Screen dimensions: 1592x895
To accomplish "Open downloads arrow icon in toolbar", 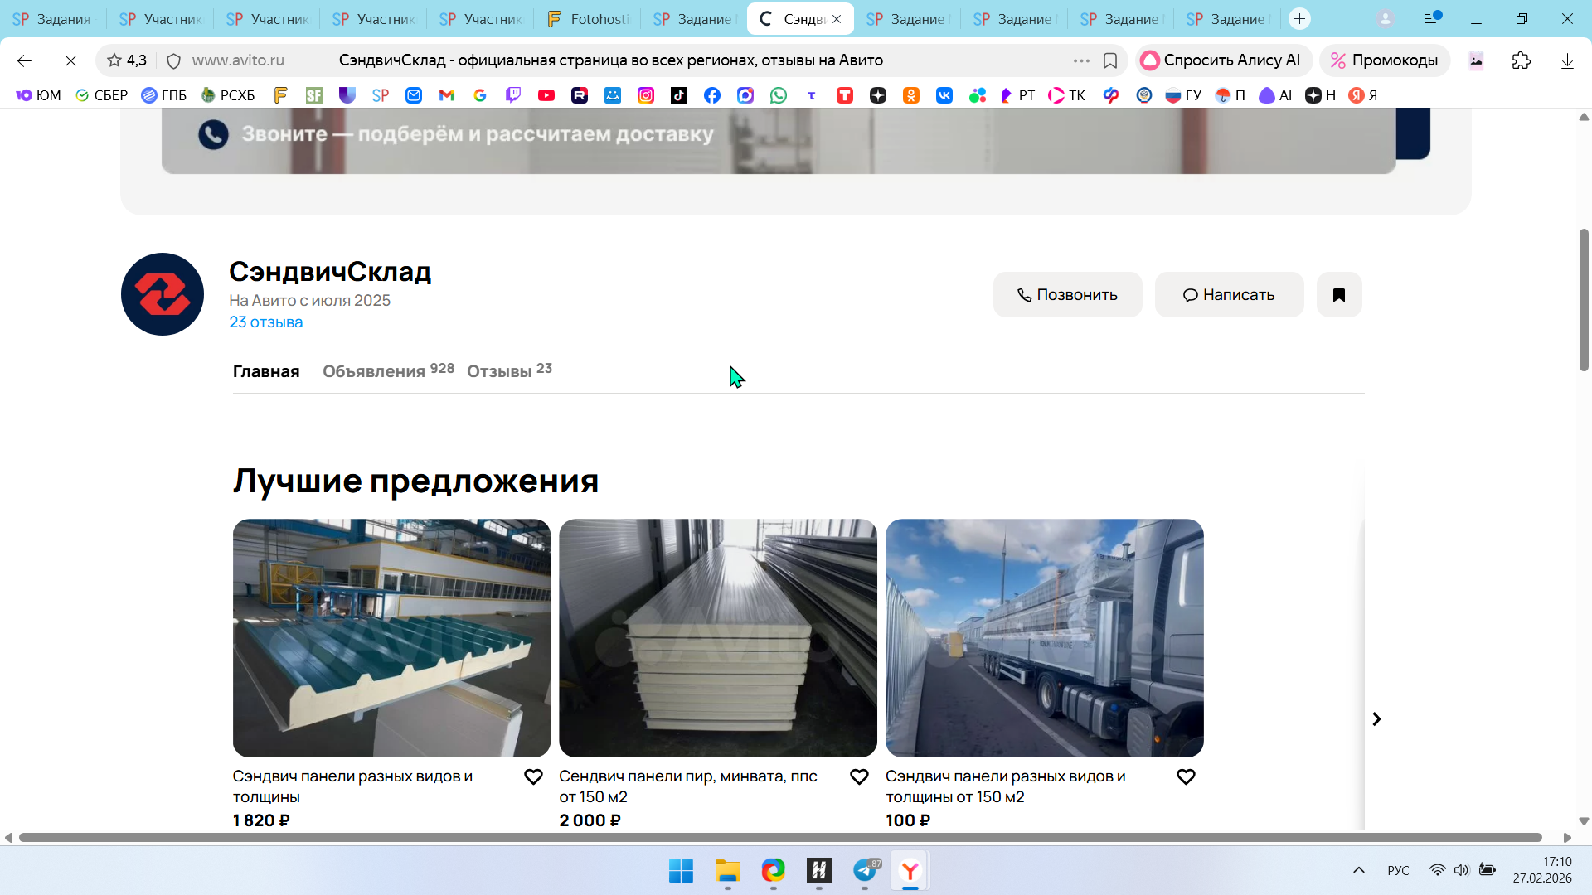I will (1566, 60).
